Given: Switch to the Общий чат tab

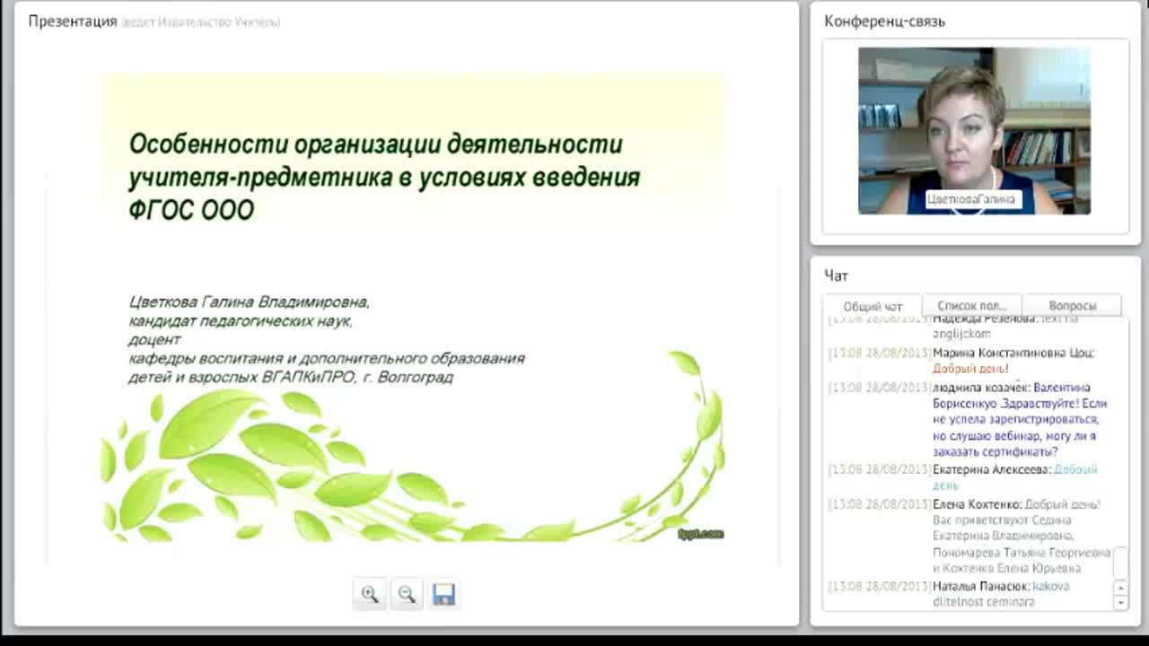Looking at the screenshot, I should [x=873, y=306].
